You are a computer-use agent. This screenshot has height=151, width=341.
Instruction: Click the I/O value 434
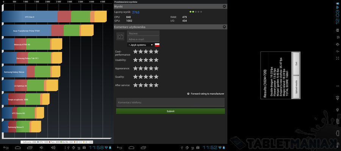(x=185, y=21)
